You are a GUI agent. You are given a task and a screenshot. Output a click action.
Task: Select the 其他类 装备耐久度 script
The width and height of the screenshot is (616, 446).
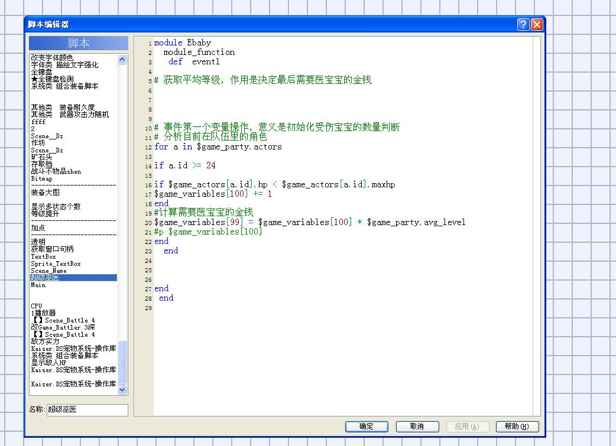[63, 107]
